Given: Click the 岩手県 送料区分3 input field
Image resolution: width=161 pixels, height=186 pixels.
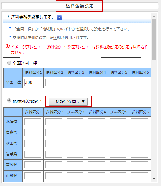Looking at the screenshot, I should [75, 154].
